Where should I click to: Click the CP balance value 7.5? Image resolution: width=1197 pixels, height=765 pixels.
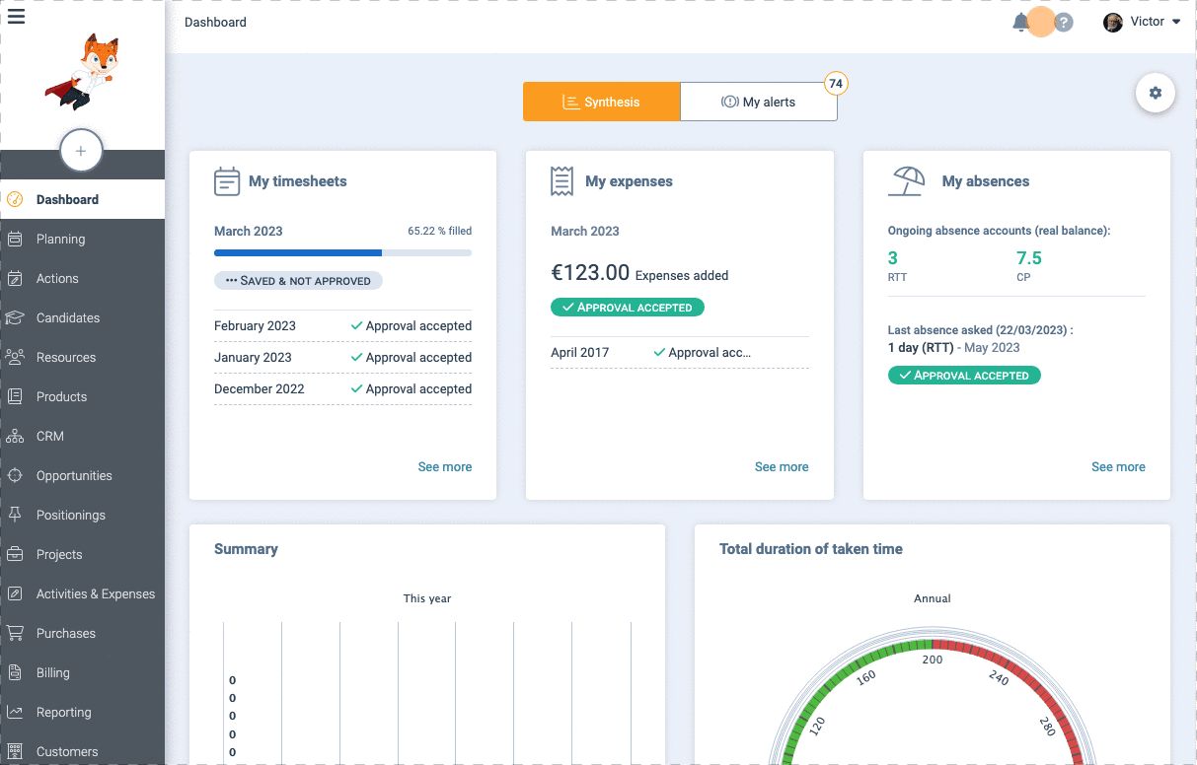tap(1029, 258)
